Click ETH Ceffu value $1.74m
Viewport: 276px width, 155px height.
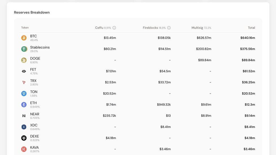coord(111,105)
